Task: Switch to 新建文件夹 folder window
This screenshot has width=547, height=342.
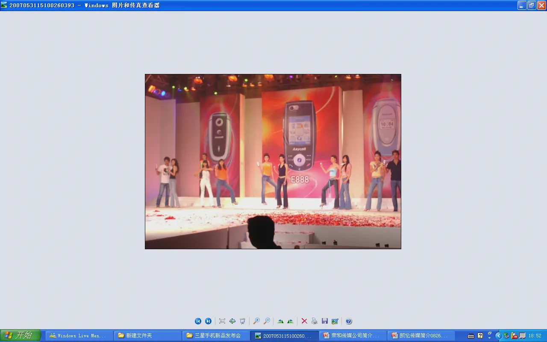Action: 148,336
